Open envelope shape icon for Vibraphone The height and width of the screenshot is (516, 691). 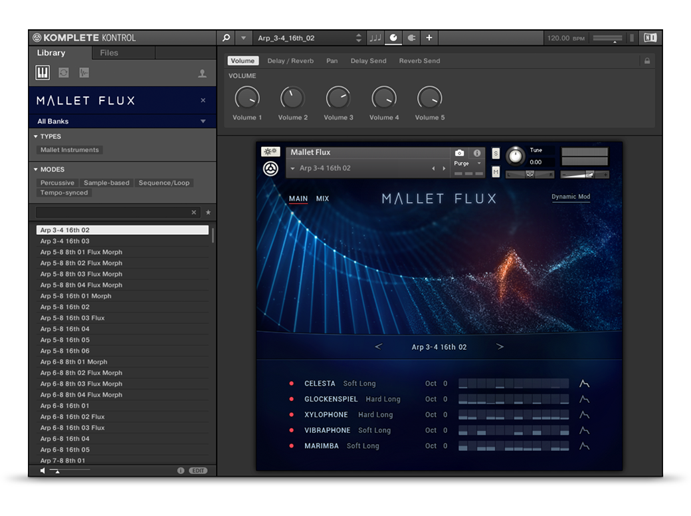click(x=584, y=430)
